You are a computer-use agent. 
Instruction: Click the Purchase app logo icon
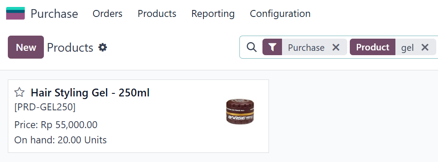pos(15,13)
